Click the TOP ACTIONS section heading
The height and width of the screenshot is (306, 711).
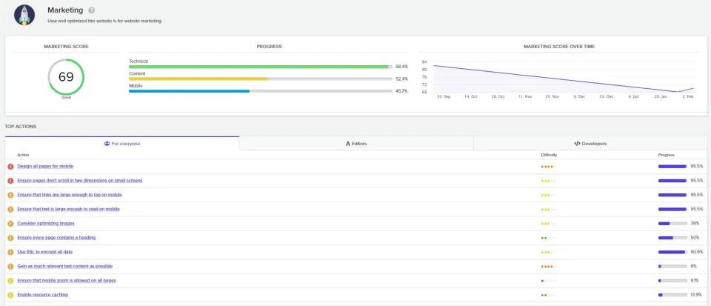pos(21,127)
